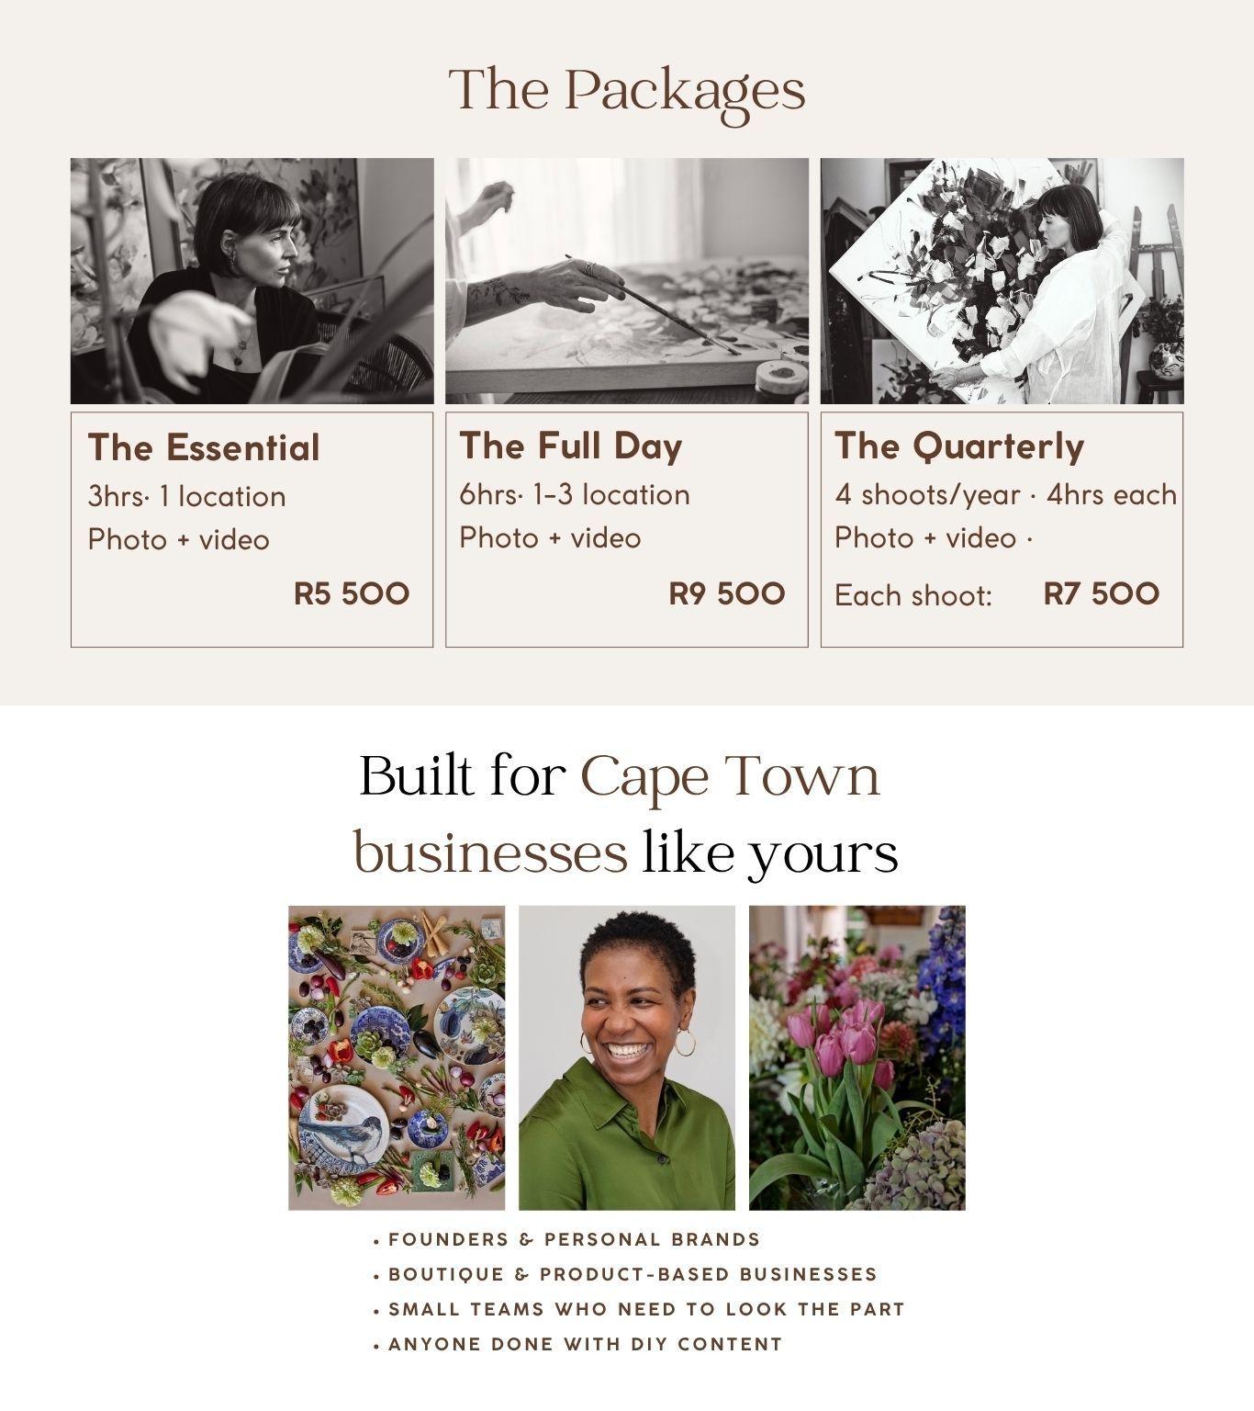Choose The Full Day package card
This screenshot has height=1411, width=1254.
click(x=627, y=529)
